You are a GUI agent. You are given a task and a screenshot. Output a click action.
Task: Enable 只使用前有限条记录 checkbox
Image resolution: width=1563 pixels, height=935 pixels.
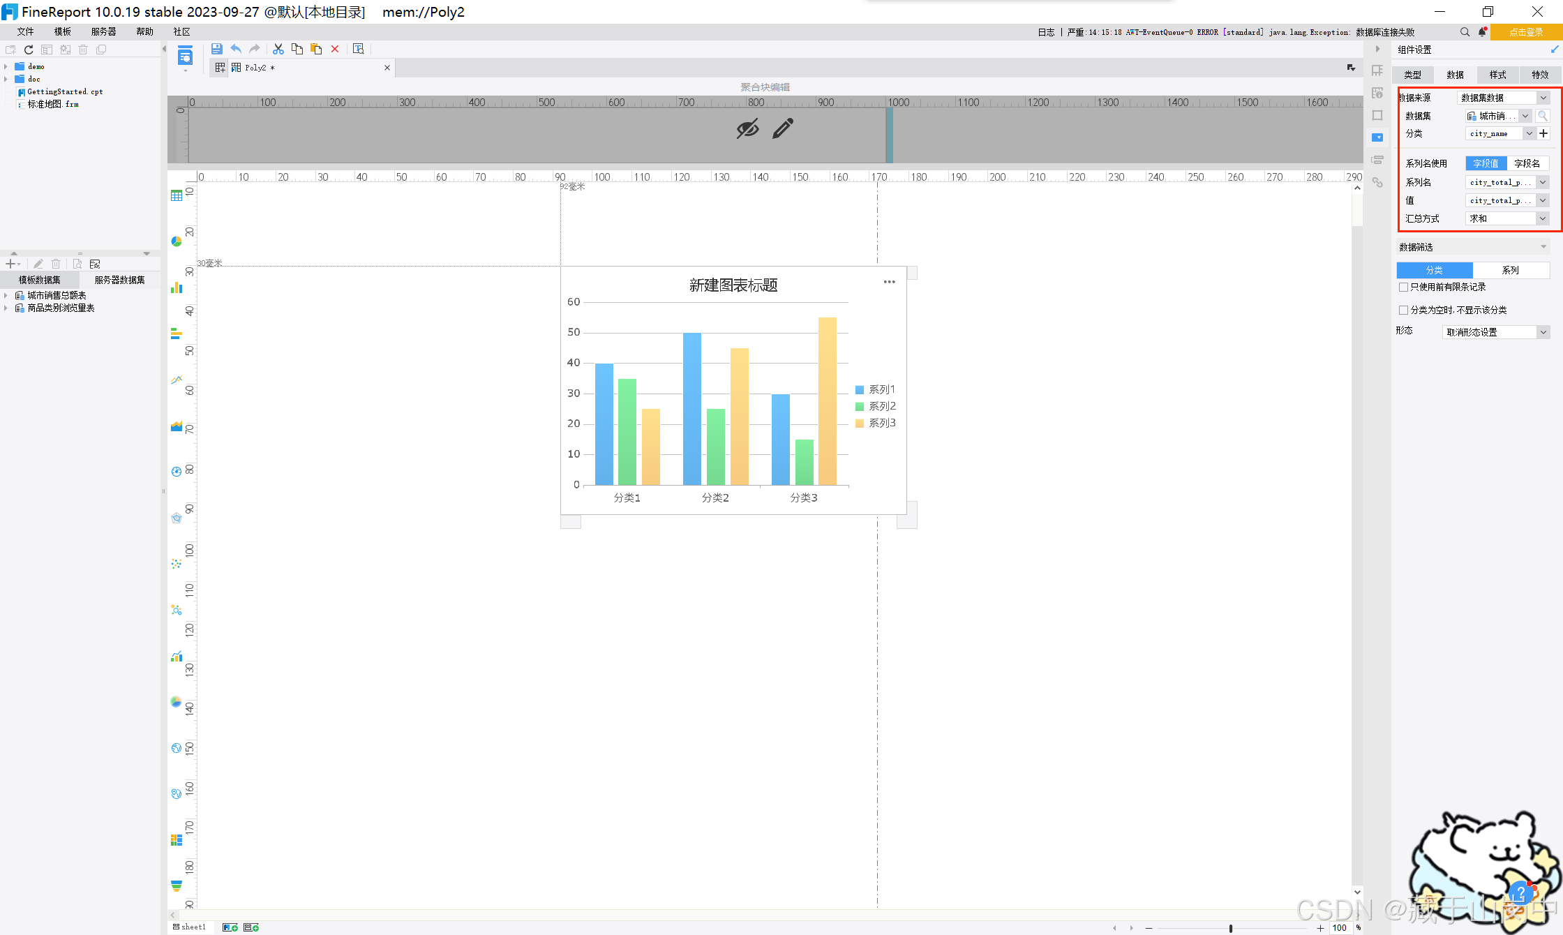pos(1403,287)
